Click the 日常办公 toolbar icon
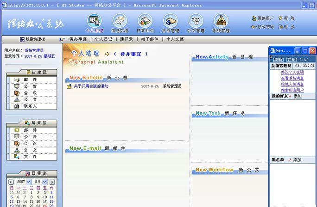This screenshot has height=207, width=317. point(145,21)
